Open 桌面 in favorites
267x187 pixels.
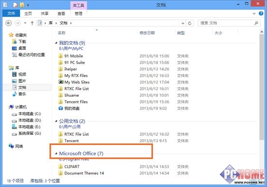[22, 48]
